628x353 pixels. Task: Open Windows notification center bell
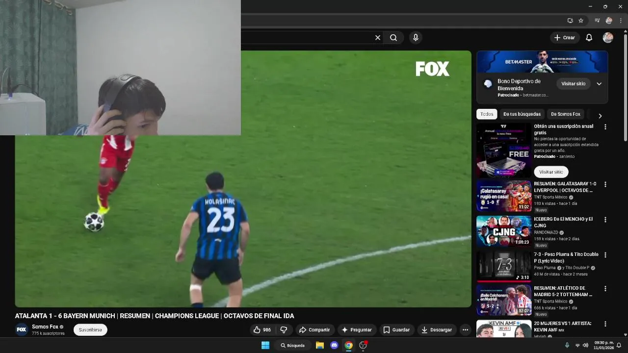(x=619, y=345)
